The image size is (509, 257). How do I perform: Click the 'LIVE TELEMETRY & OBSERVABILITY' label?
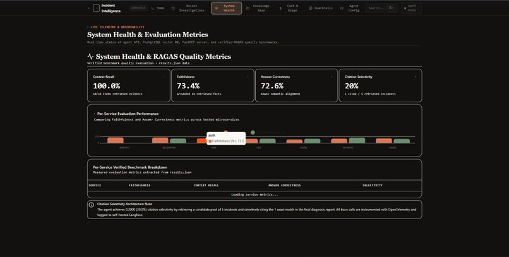point(117,27)
